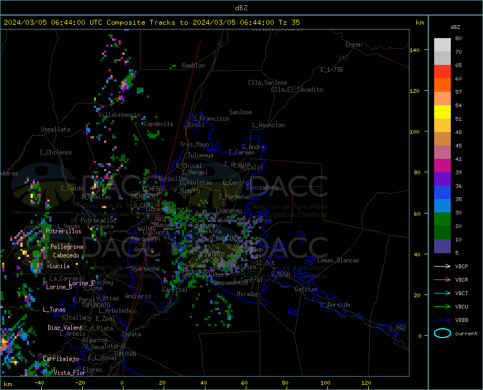Click the green VBCU arrow icon
483x390 pixels.
click(442, 307)
